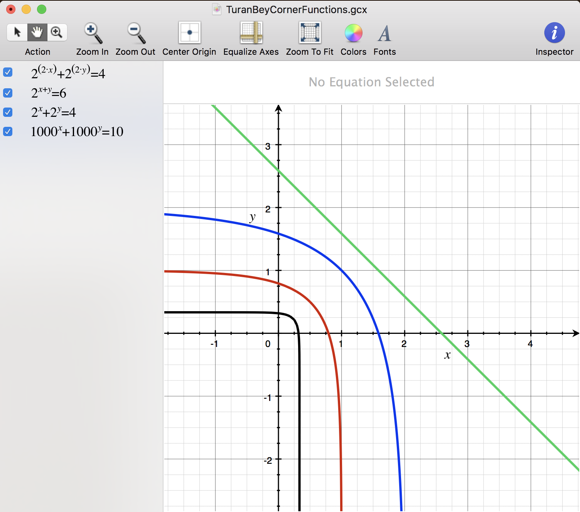580x512 pixels.
Task: Click the Equalize Axes icon
Action: pyautogui.click(x=251, y=33)
